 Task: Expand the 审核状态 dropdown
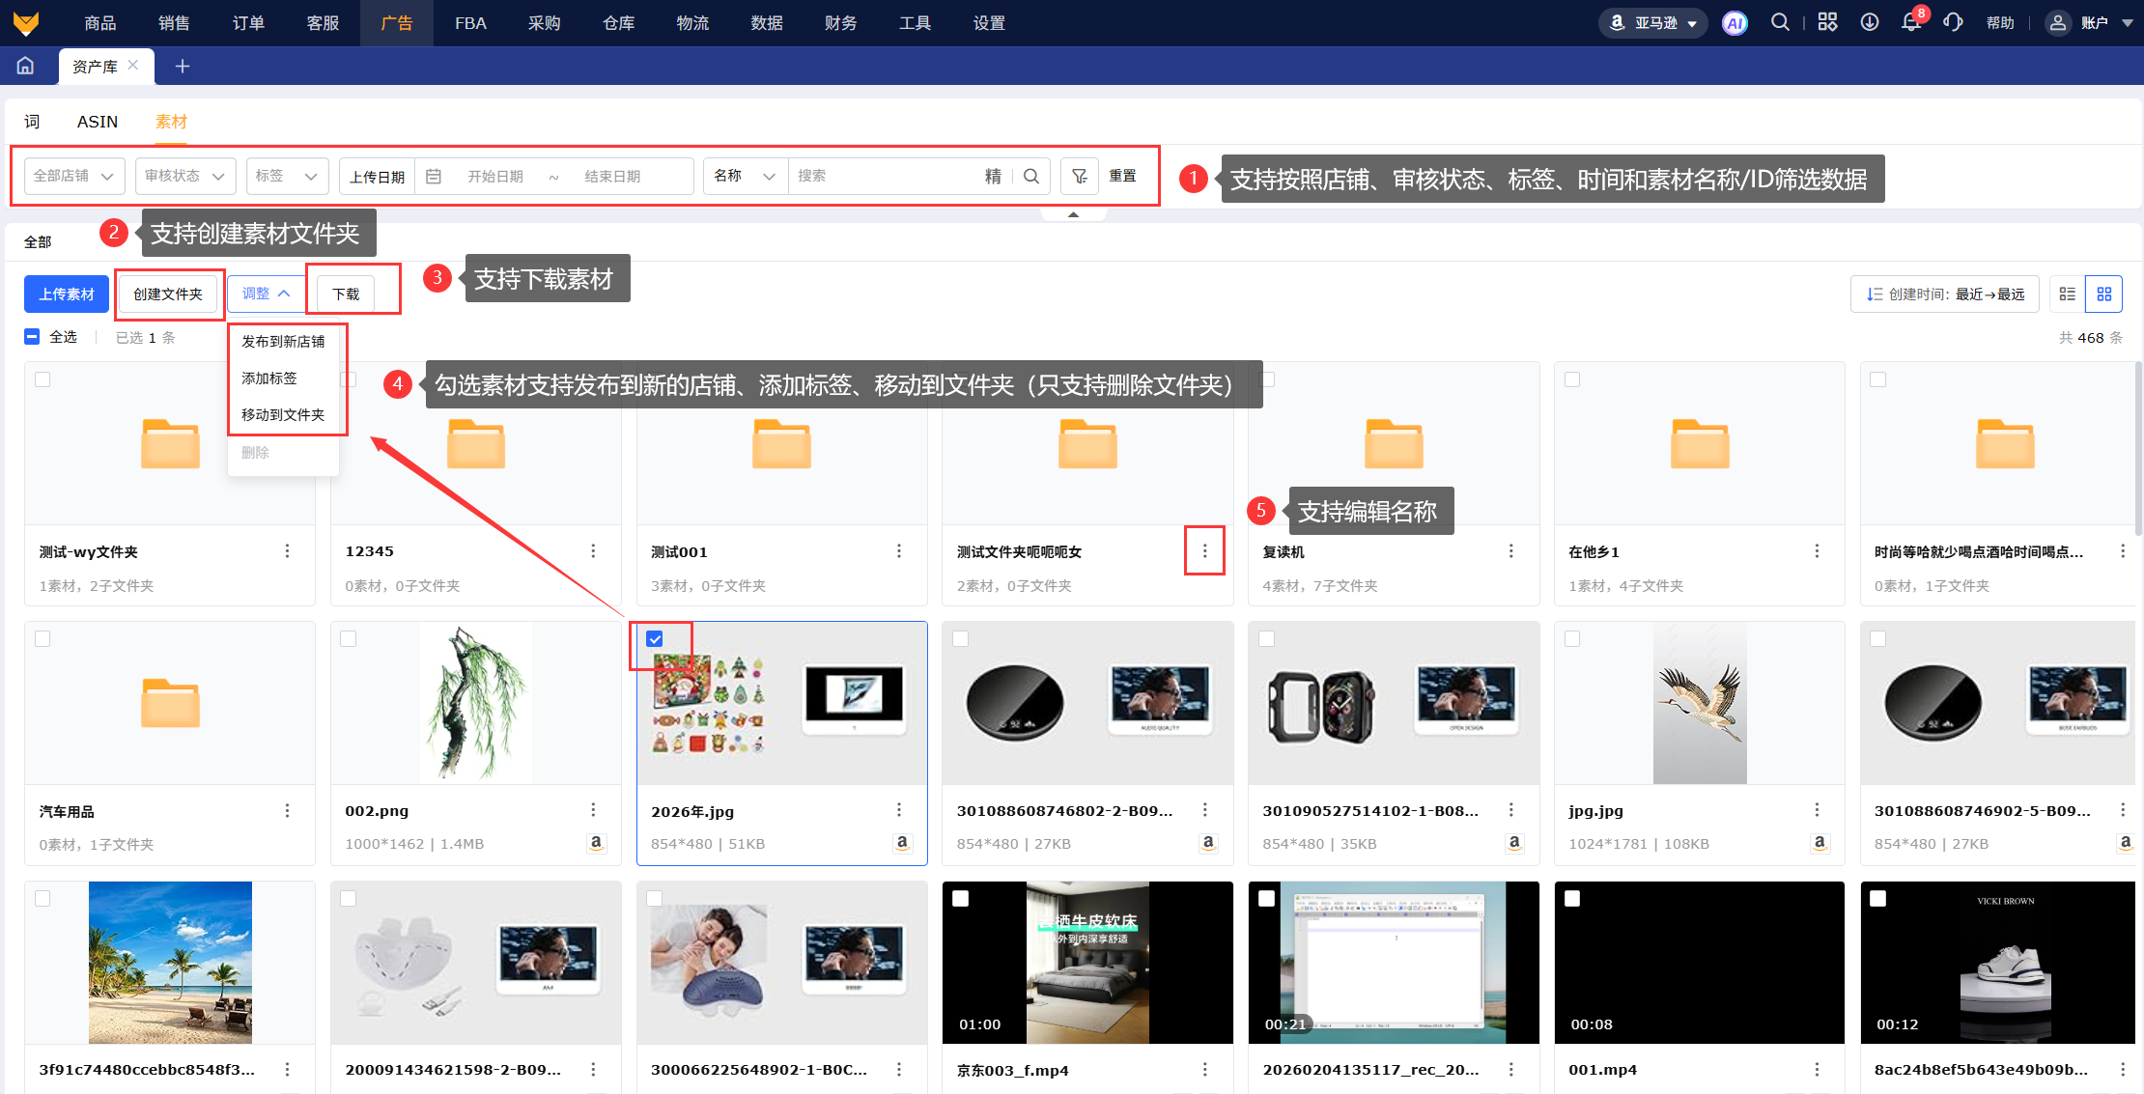(184, 176)
